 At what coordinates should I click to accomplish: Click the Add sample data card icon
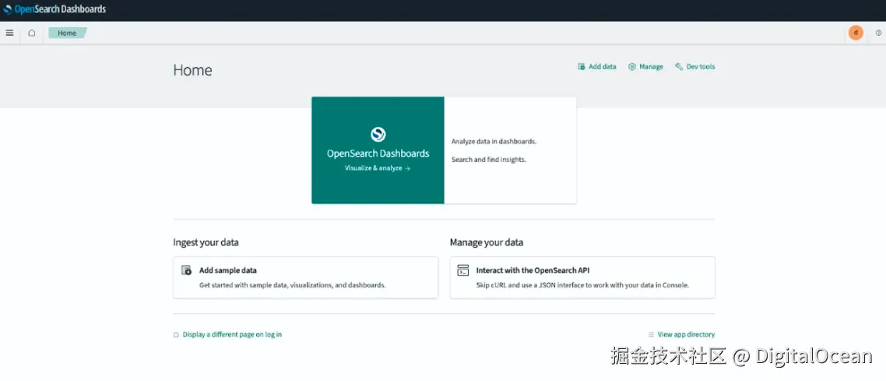[187, 270]
